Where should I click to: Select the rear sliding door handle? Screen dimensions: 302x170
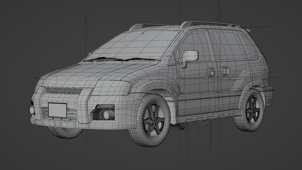(225, 71)
